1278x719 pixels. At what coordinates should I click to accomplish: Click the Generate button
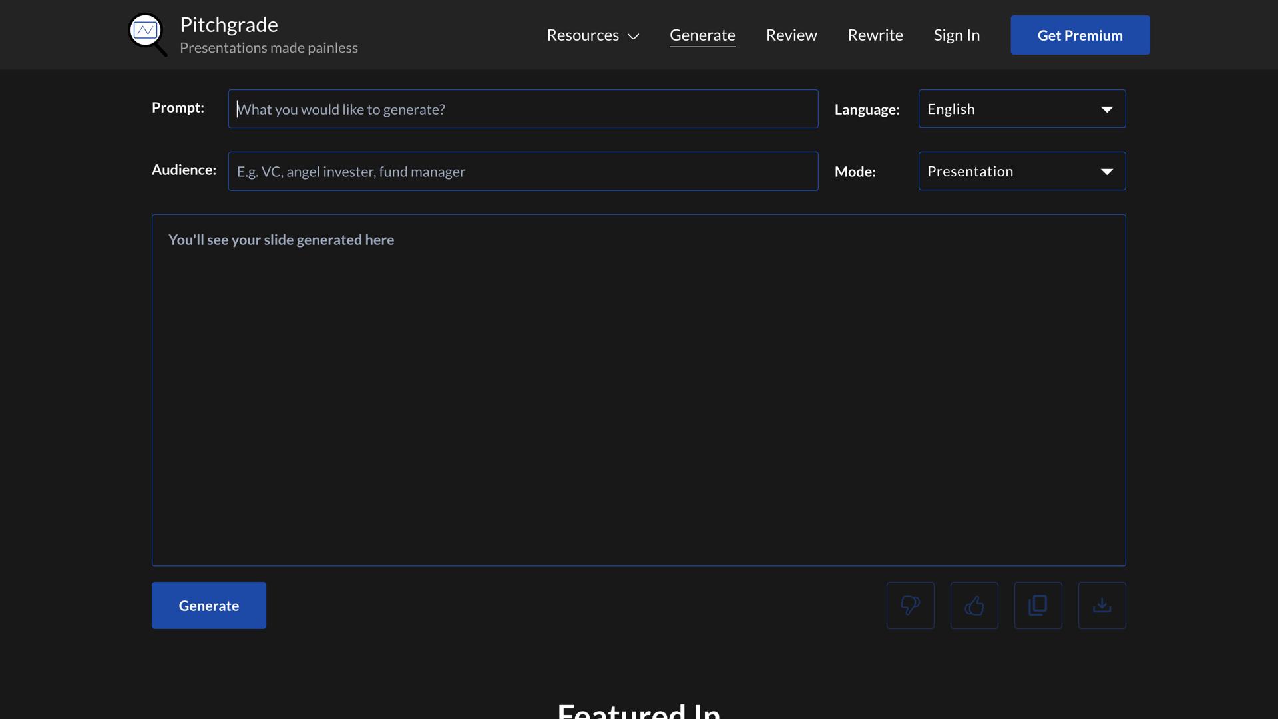click(208, 605)
